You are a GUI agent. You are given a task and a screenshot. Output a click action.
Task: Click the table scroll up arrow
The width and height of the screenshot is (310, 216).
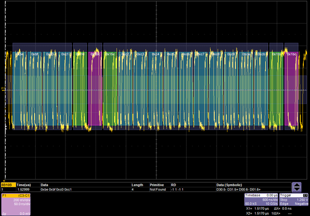pyautogui.click(x=297, y=185)
